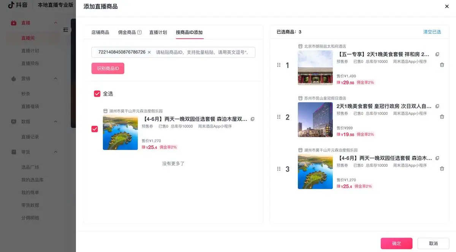Click 清空已选 to clear selections
456x252 pixels.
(432, 32)
